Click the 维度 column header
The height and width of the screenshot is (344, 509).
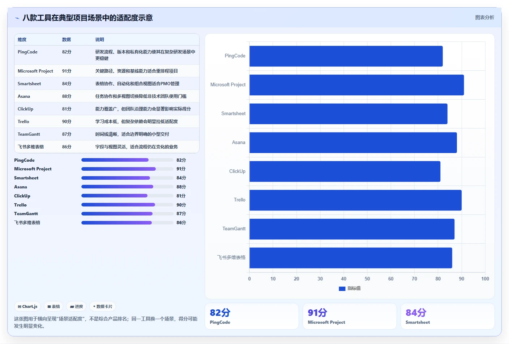pyautogui.click(x=22, y=40)
